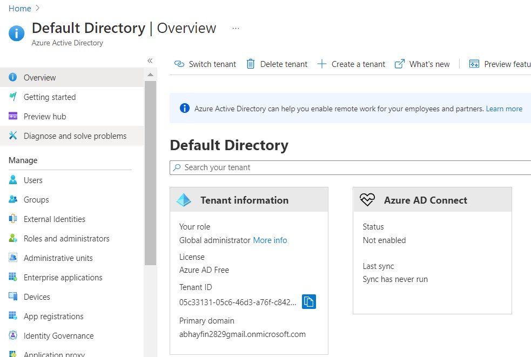Viewport: 531px width, 357px height.
Task: Click the Search your tenant field
Action: (350, 167)
